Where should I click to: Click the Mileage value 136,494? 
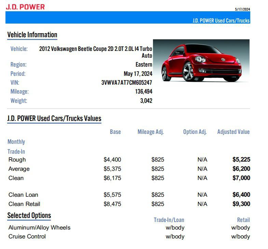[x=144, y=92]
